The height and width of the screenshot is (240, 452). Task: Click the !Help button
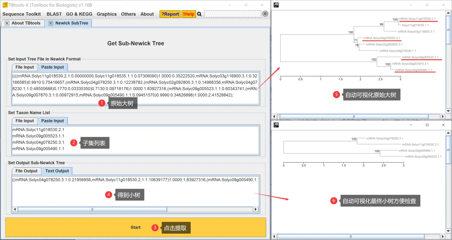click(x=189, y=14)
